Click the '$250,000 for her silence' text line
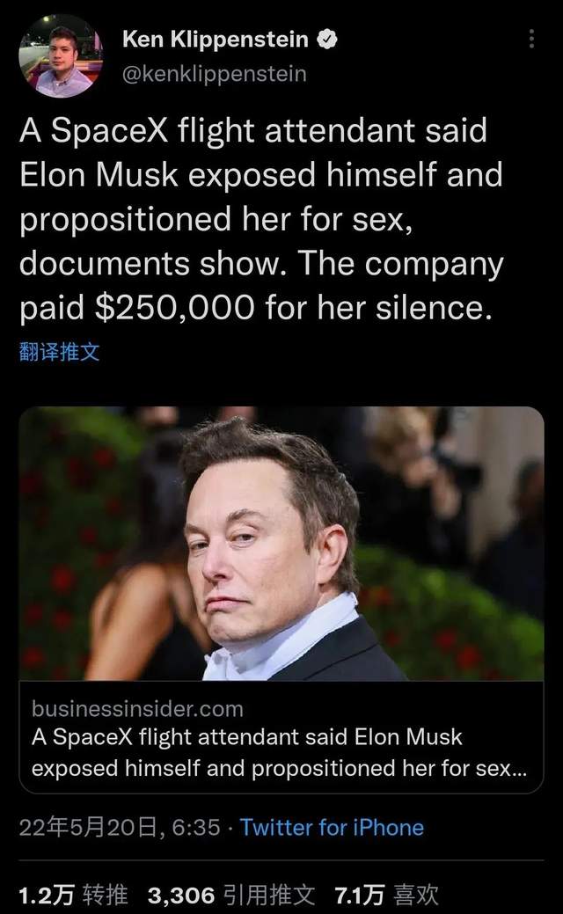563x914 pixels. 293,307
